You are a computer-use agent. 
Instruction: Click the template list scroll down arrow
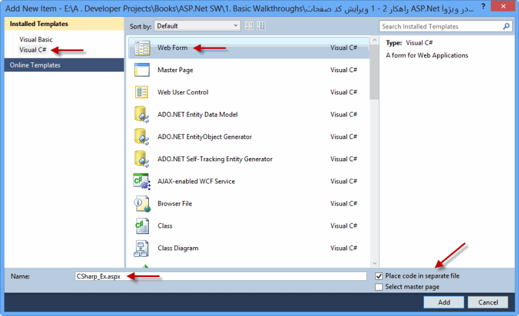[x=375, y=263]
